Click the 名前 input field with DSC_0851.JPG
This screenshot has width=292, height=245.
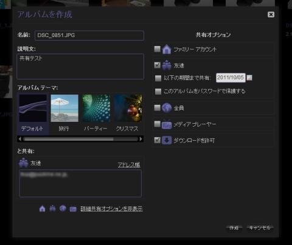pyautogui.click(x=89, y=35)
